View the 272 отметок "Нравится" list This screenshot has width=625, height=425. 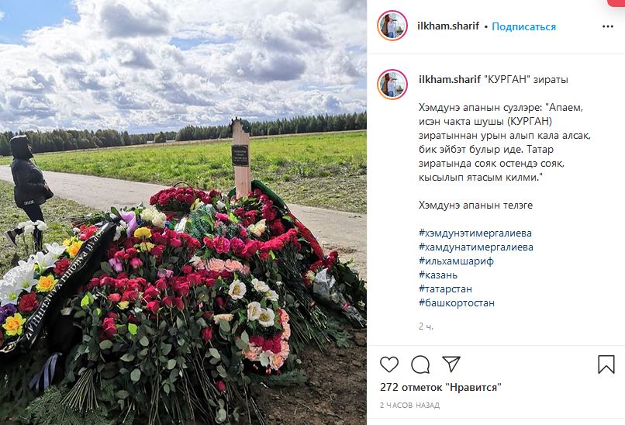[x=440, y=387]
